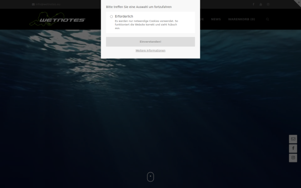The image size is (301, 188).
Task: Click the Wetnotes logo
Action: (57, 19)
